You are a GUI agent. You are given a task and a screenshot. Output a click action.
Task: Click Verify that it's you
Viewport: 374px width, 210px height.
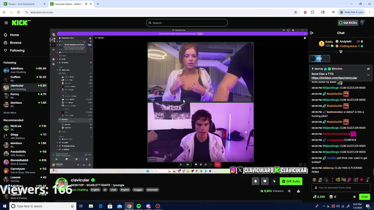pos(352,12)
